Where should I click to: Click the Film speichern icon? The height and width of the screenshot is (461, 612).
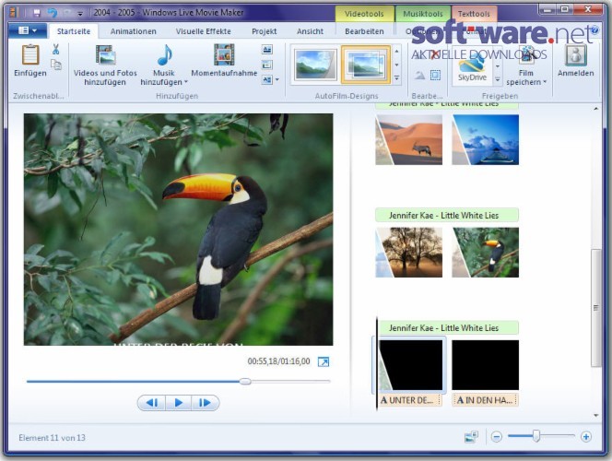pos(526,56)
